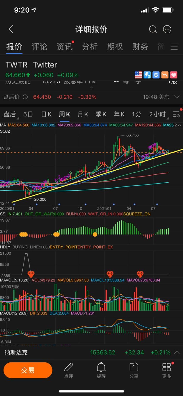
Task: Tap the MA10:66.882 legend value
Action: tap(44, 125)
